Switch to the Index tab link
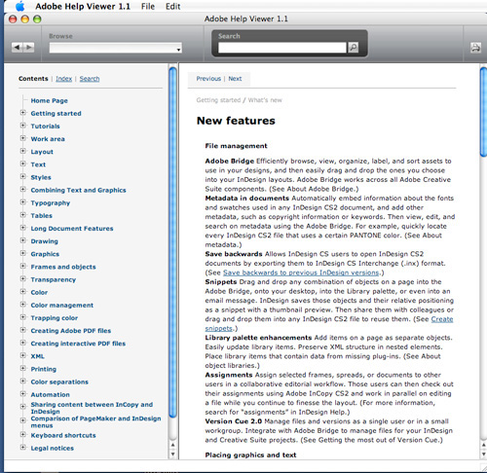 pyautogui.click(x=63, y=79)
